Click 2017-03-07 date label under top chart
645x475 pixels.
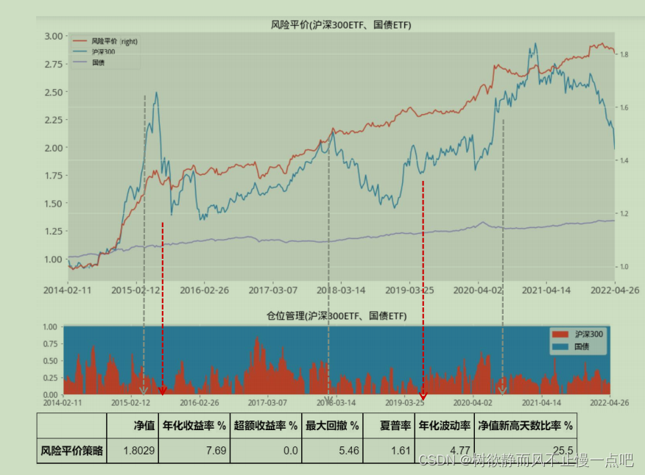(x=272, y=290)
